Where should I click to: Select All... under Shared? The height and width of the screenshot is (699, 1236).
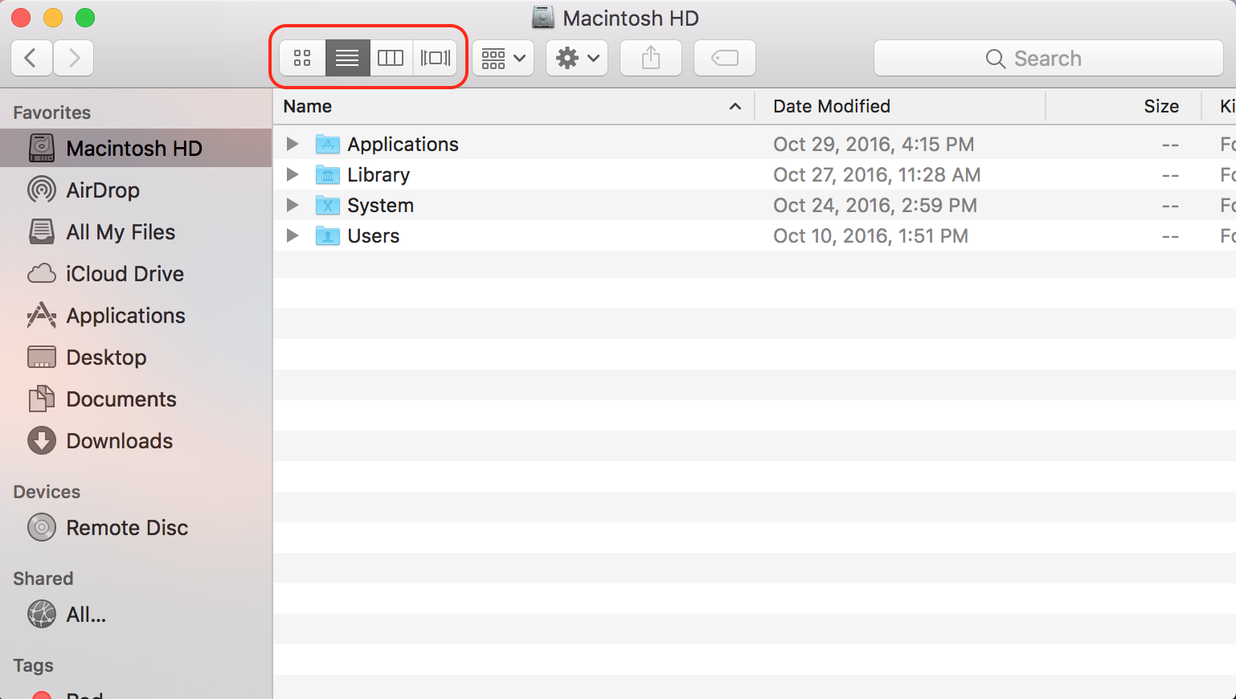pyautogui.click(x=136, y=614)
